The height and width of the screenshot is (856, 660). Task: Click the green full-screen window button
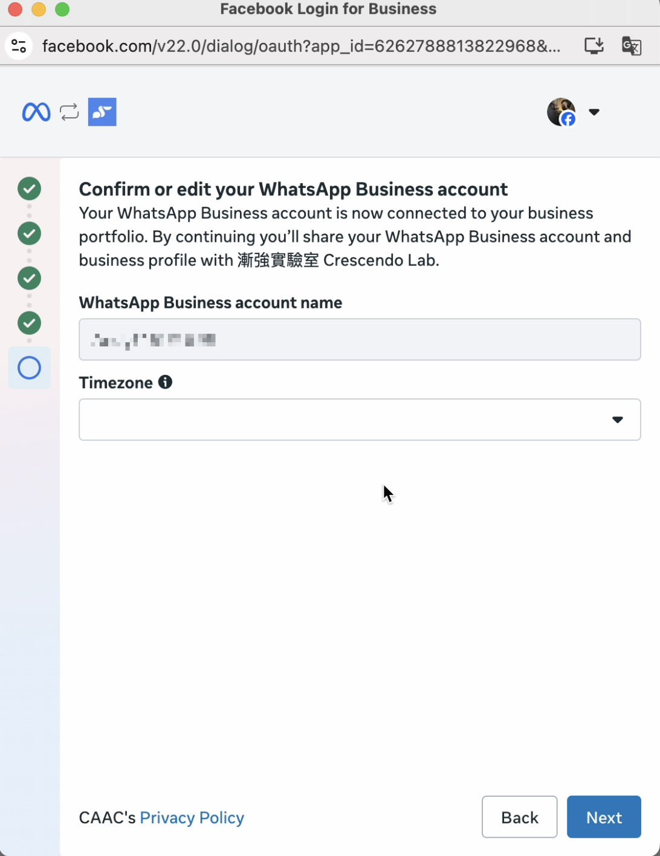[x=62, y=10]
